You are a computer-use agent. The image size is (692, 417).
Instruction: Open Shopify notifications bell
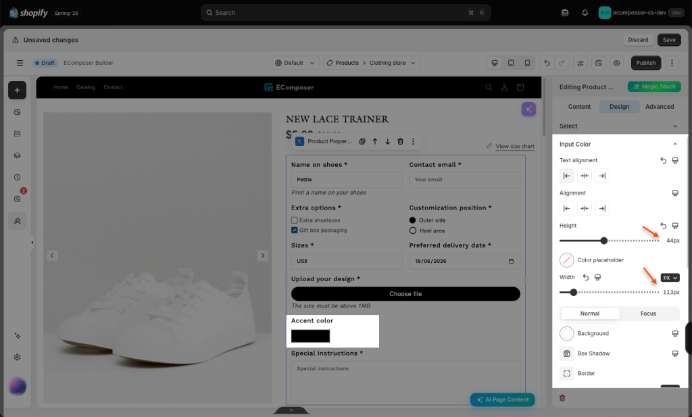(585, 13)
